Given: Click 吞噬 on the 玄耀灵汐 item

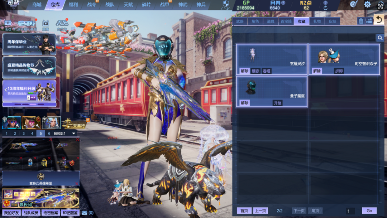Looking at the screenshot, I should coord(267,71).
